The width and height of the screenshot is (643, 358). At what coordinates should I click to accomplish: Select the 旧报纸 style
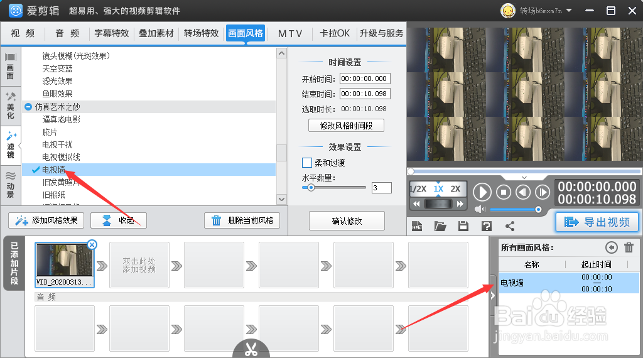pyautogui.click(x=54, y=195)
